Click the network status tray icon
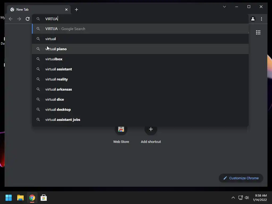This screenshot has height=204, width=272. click(240, 198)
